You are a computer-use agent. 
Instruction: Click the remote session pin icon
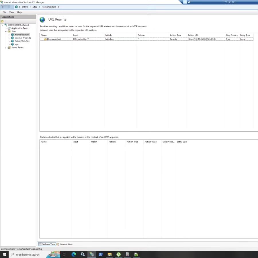point(185,2)
